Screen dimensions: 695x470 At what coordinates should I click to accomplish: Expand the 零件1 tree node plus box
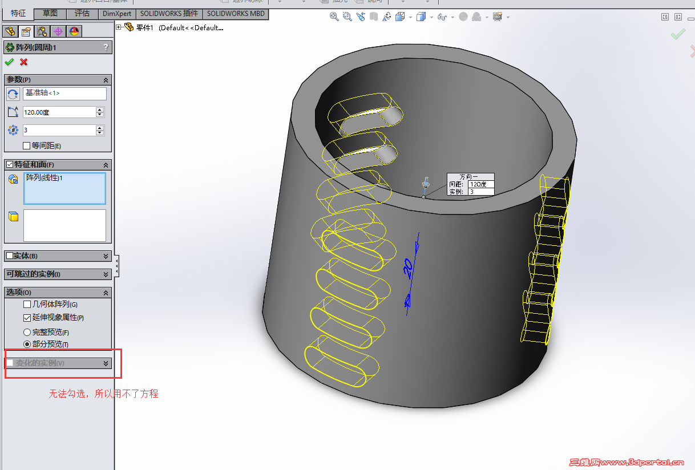[119, 27]
